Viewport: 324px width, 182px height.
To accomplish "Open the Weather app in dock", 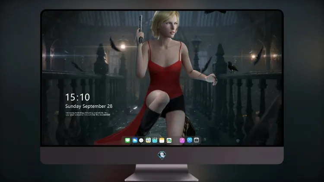I will coord(135,140).
